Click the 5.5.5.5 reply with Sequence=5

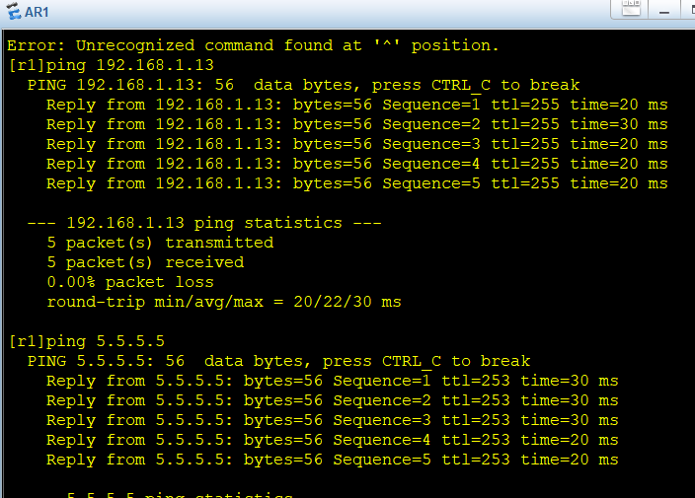[x=332, y=460]
